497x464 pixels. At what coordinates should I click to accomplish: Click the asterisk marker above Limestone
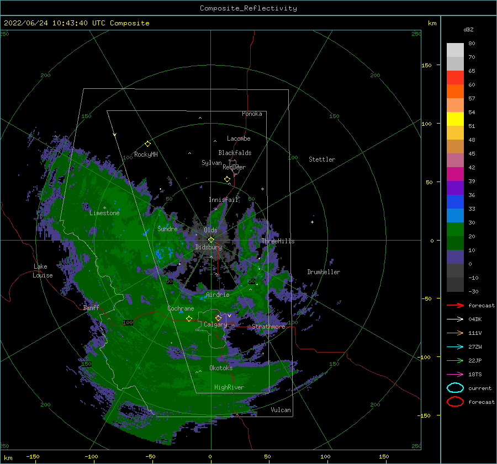104,208
